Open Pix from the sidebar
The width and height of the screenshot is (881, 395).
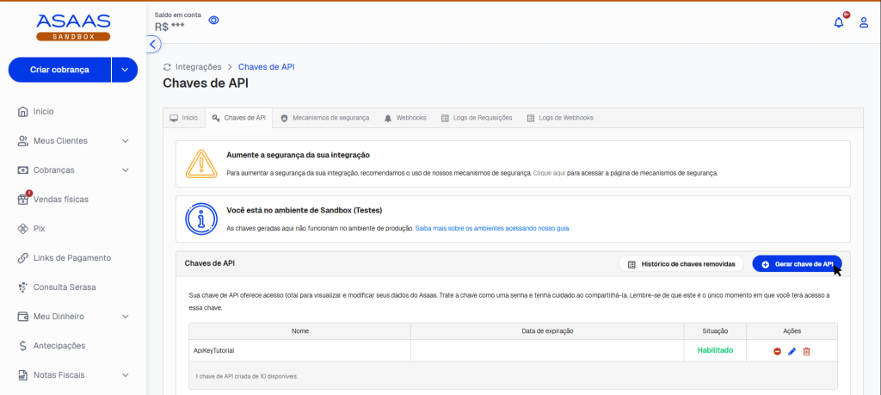click(39, 229)
